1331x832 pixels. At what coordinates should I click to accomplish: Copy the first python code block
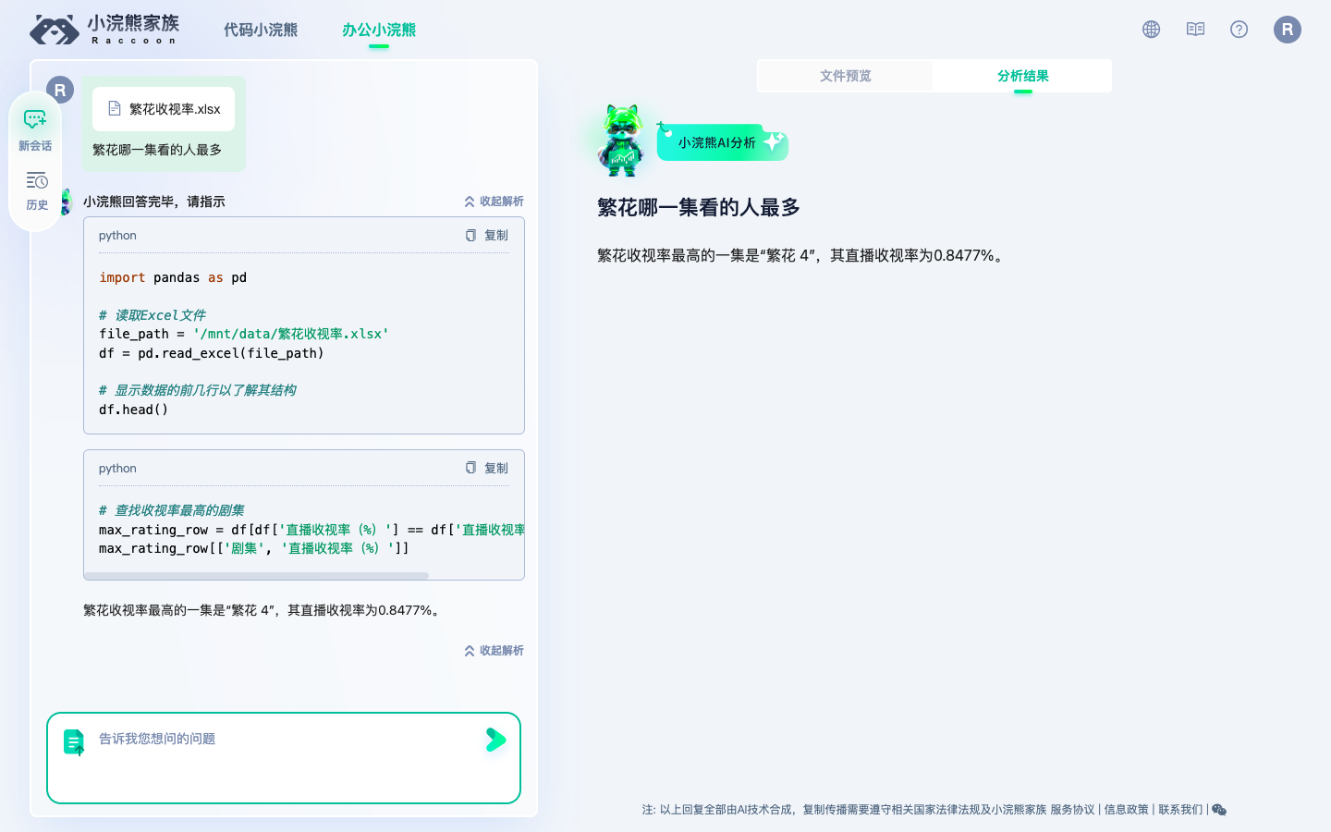(x=487, y=235)
